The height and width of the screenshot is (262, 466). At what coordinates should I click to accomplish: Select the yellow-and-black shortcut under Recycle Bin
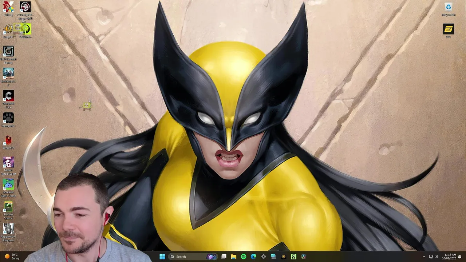click(x=448, y=31)
